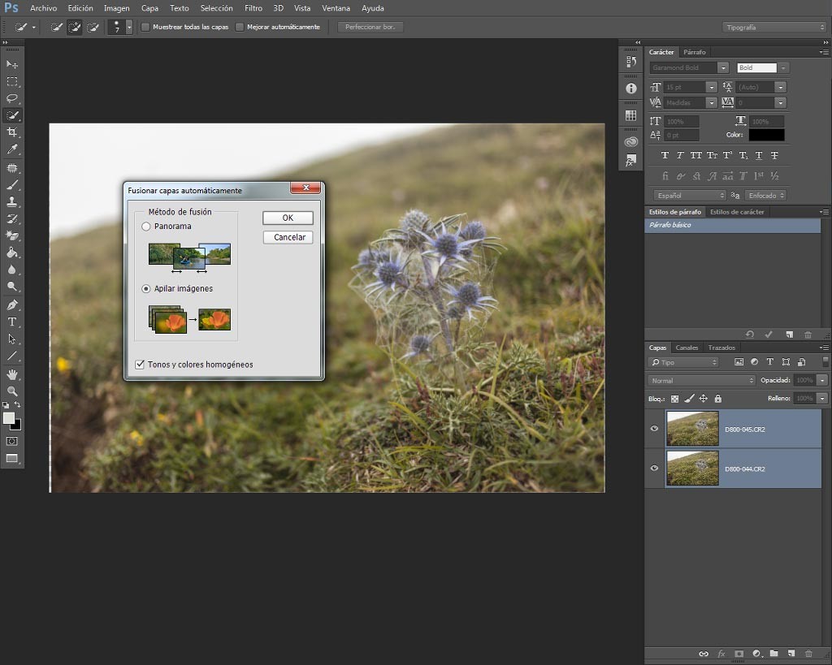This screenshot has height=665, width=832.
Task: Select the Eyedropper tool
Action: tap(12, 149)
